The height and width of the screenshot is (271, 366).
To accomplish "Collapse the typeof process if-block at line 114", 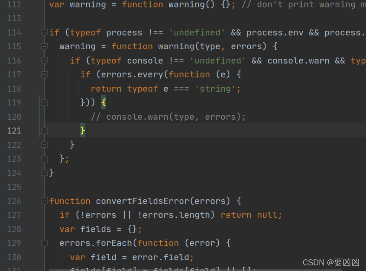I will click(44, 32).
